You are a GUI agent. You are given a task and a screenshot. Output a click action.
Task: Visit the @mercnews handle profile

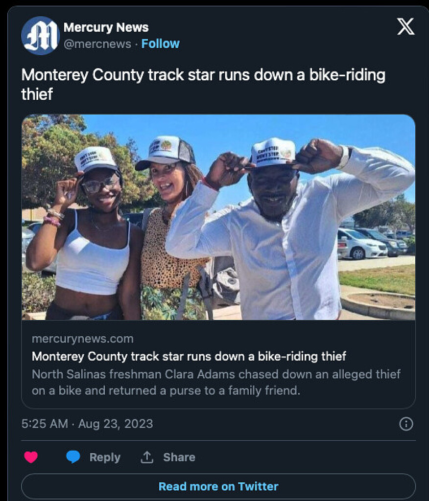click(x=97, y=44)
